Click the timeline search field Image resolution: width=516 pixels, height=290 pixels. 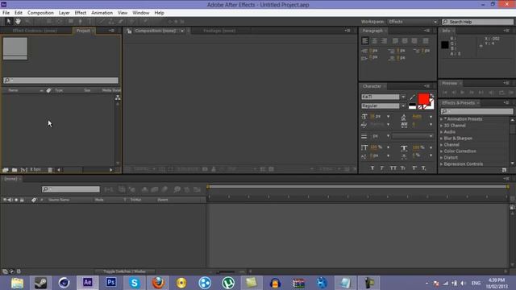coord(71,189)
